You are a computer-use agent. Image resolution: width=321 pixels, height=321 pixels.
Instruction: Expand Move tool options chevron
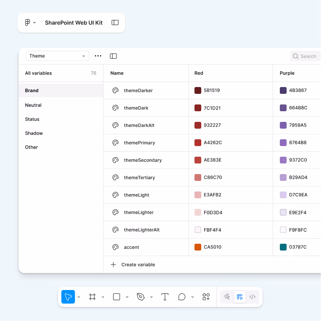tap(79, 297)
